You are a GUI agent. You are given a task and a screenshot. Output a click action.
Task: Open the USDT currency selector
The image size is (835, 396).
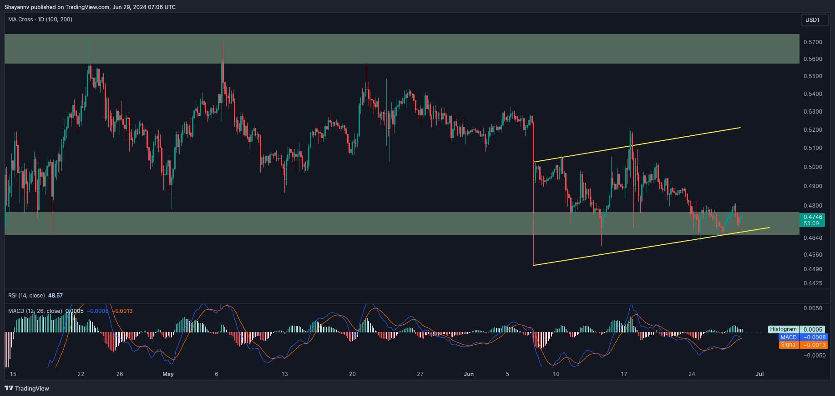coord(813,20)
